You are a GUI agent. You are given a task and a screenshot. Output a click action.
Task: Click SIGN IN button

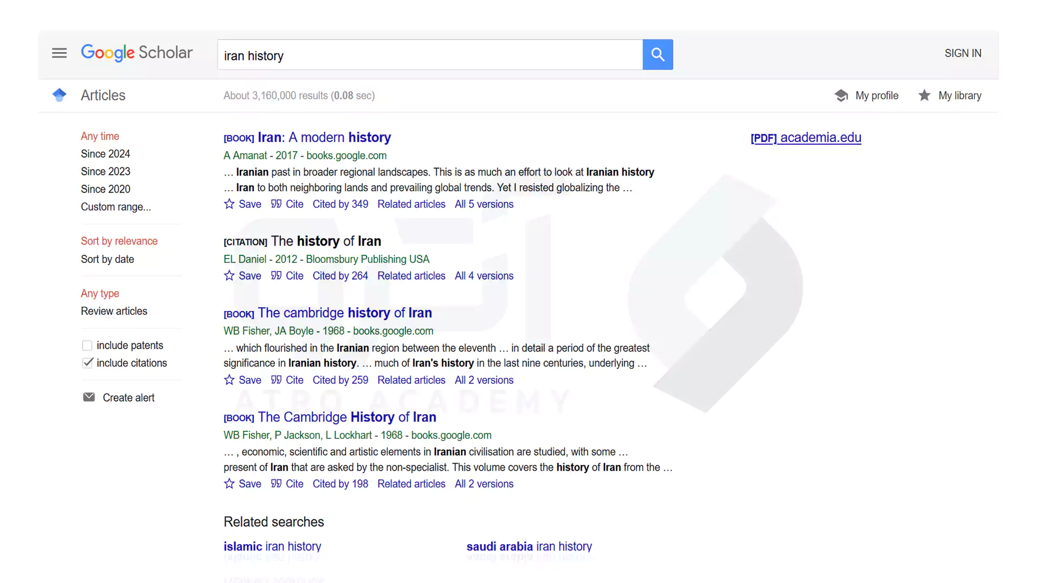pyautogui.click(x=962, y=53)
